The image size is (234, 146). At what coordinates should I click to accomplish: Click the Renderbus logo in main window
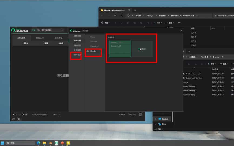(19, 30)
